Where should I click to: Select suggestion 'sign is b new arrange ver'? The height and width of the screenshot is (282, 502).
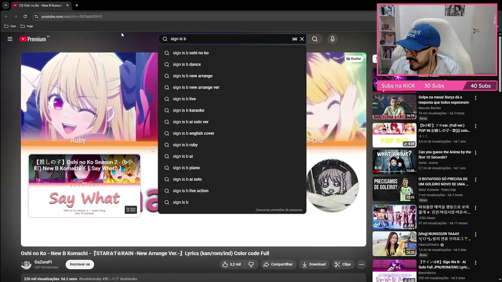coord(232,87)
